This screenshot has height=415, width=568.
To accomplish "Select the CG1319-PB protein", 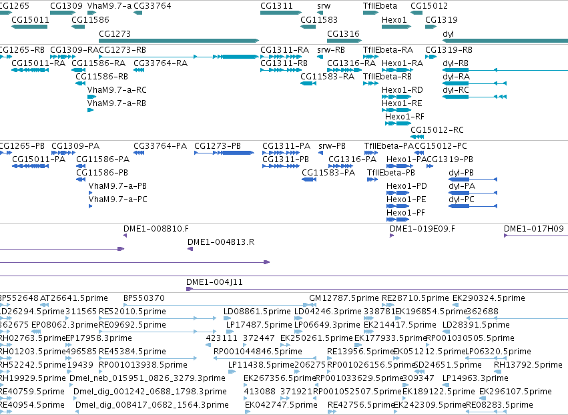I will (430, 166).
